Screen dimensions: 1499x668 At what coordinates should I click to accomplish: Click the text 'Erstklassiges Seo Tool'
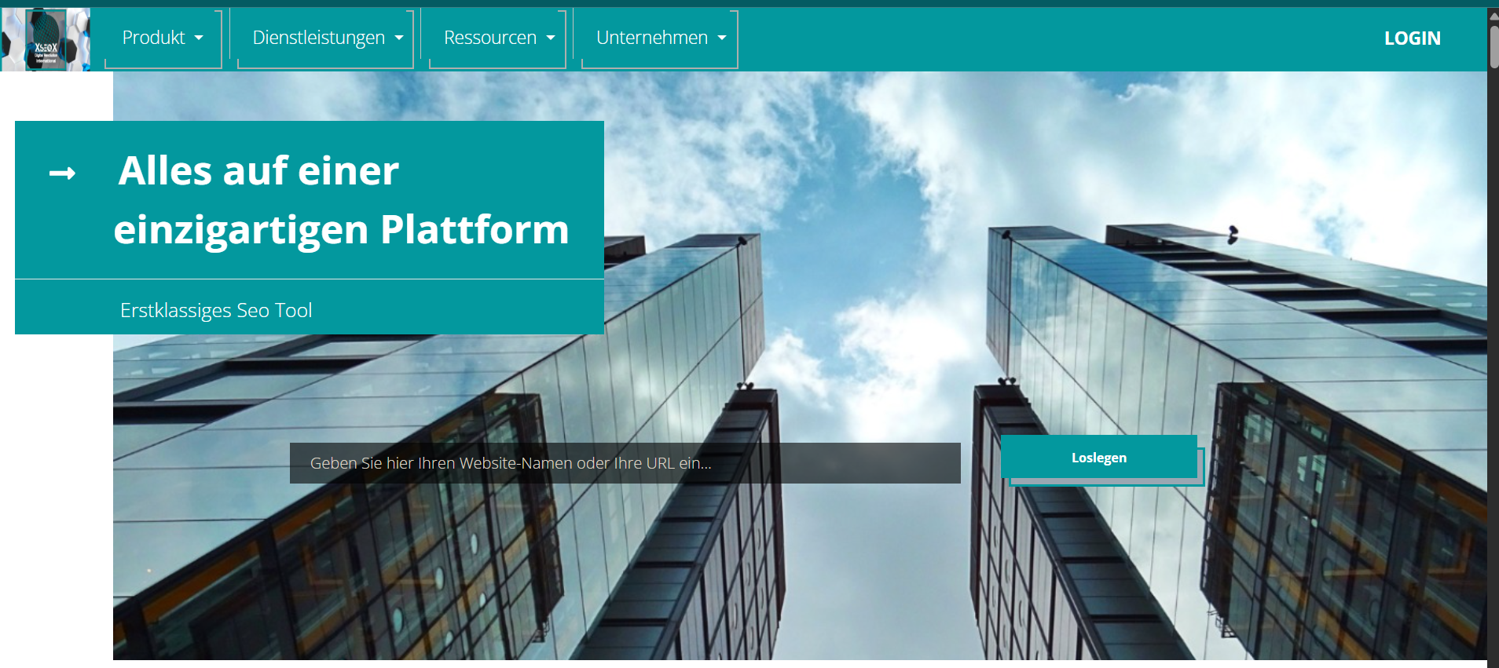click(x=216, y=310)
